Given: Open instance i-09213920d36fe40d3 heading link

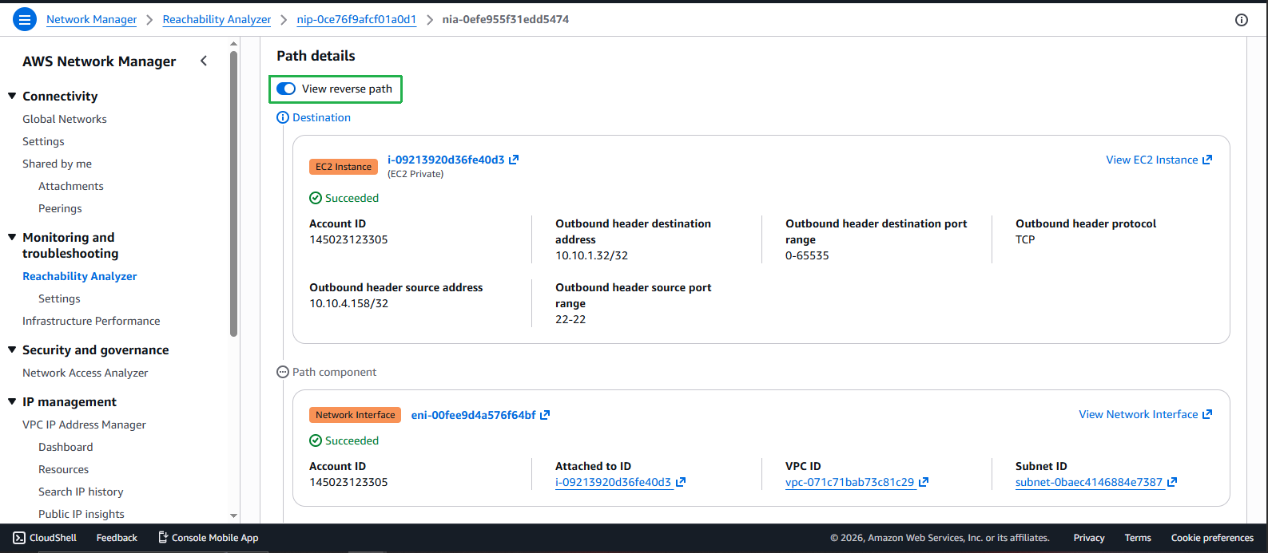Looking at the screenshot, I should [446, 160].
